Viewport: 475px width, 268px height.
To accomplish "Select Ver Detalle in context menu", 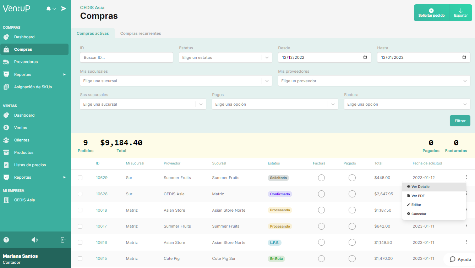I will tap(434, 187).
